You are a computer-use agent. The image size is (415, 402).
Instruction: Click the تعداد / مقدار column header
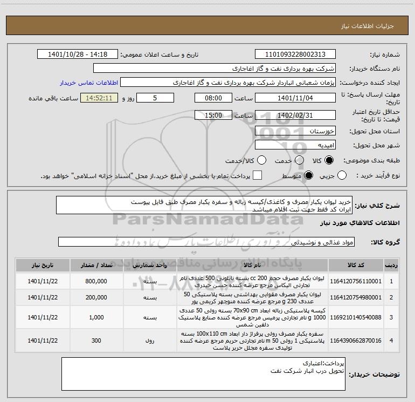(96, 265)
